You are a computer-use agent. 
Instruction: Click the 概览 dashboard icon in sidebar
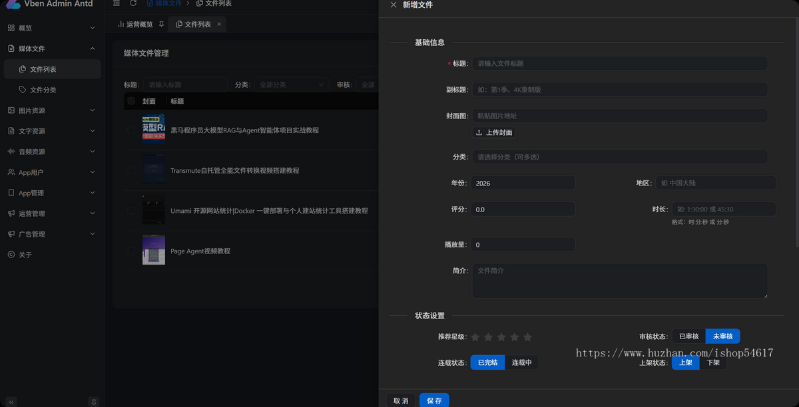[11, 28]
